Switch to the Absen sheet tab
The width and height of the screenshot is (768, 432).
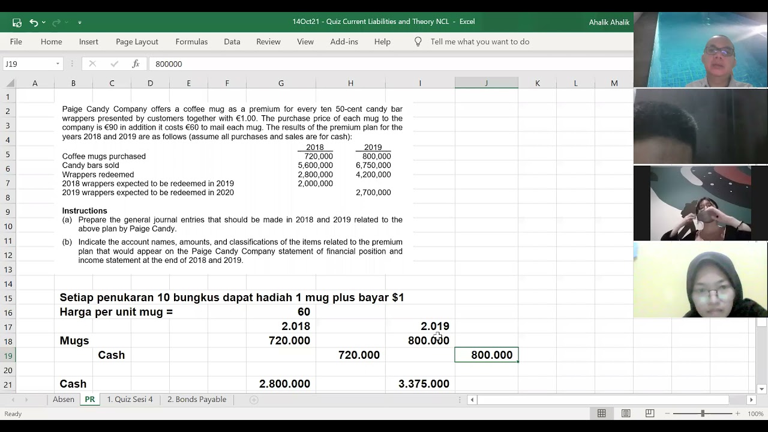pyautogui.click(x=64, y=400)
